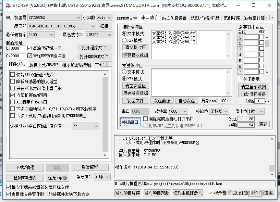Enable 编程完成后自动打开串口 checkbox
The image size is (280, 202).
pyautogui.click(x=146, y=119)
